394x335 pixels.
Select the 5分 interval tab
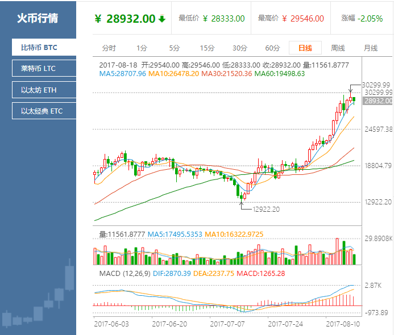[x=174, y=48]
